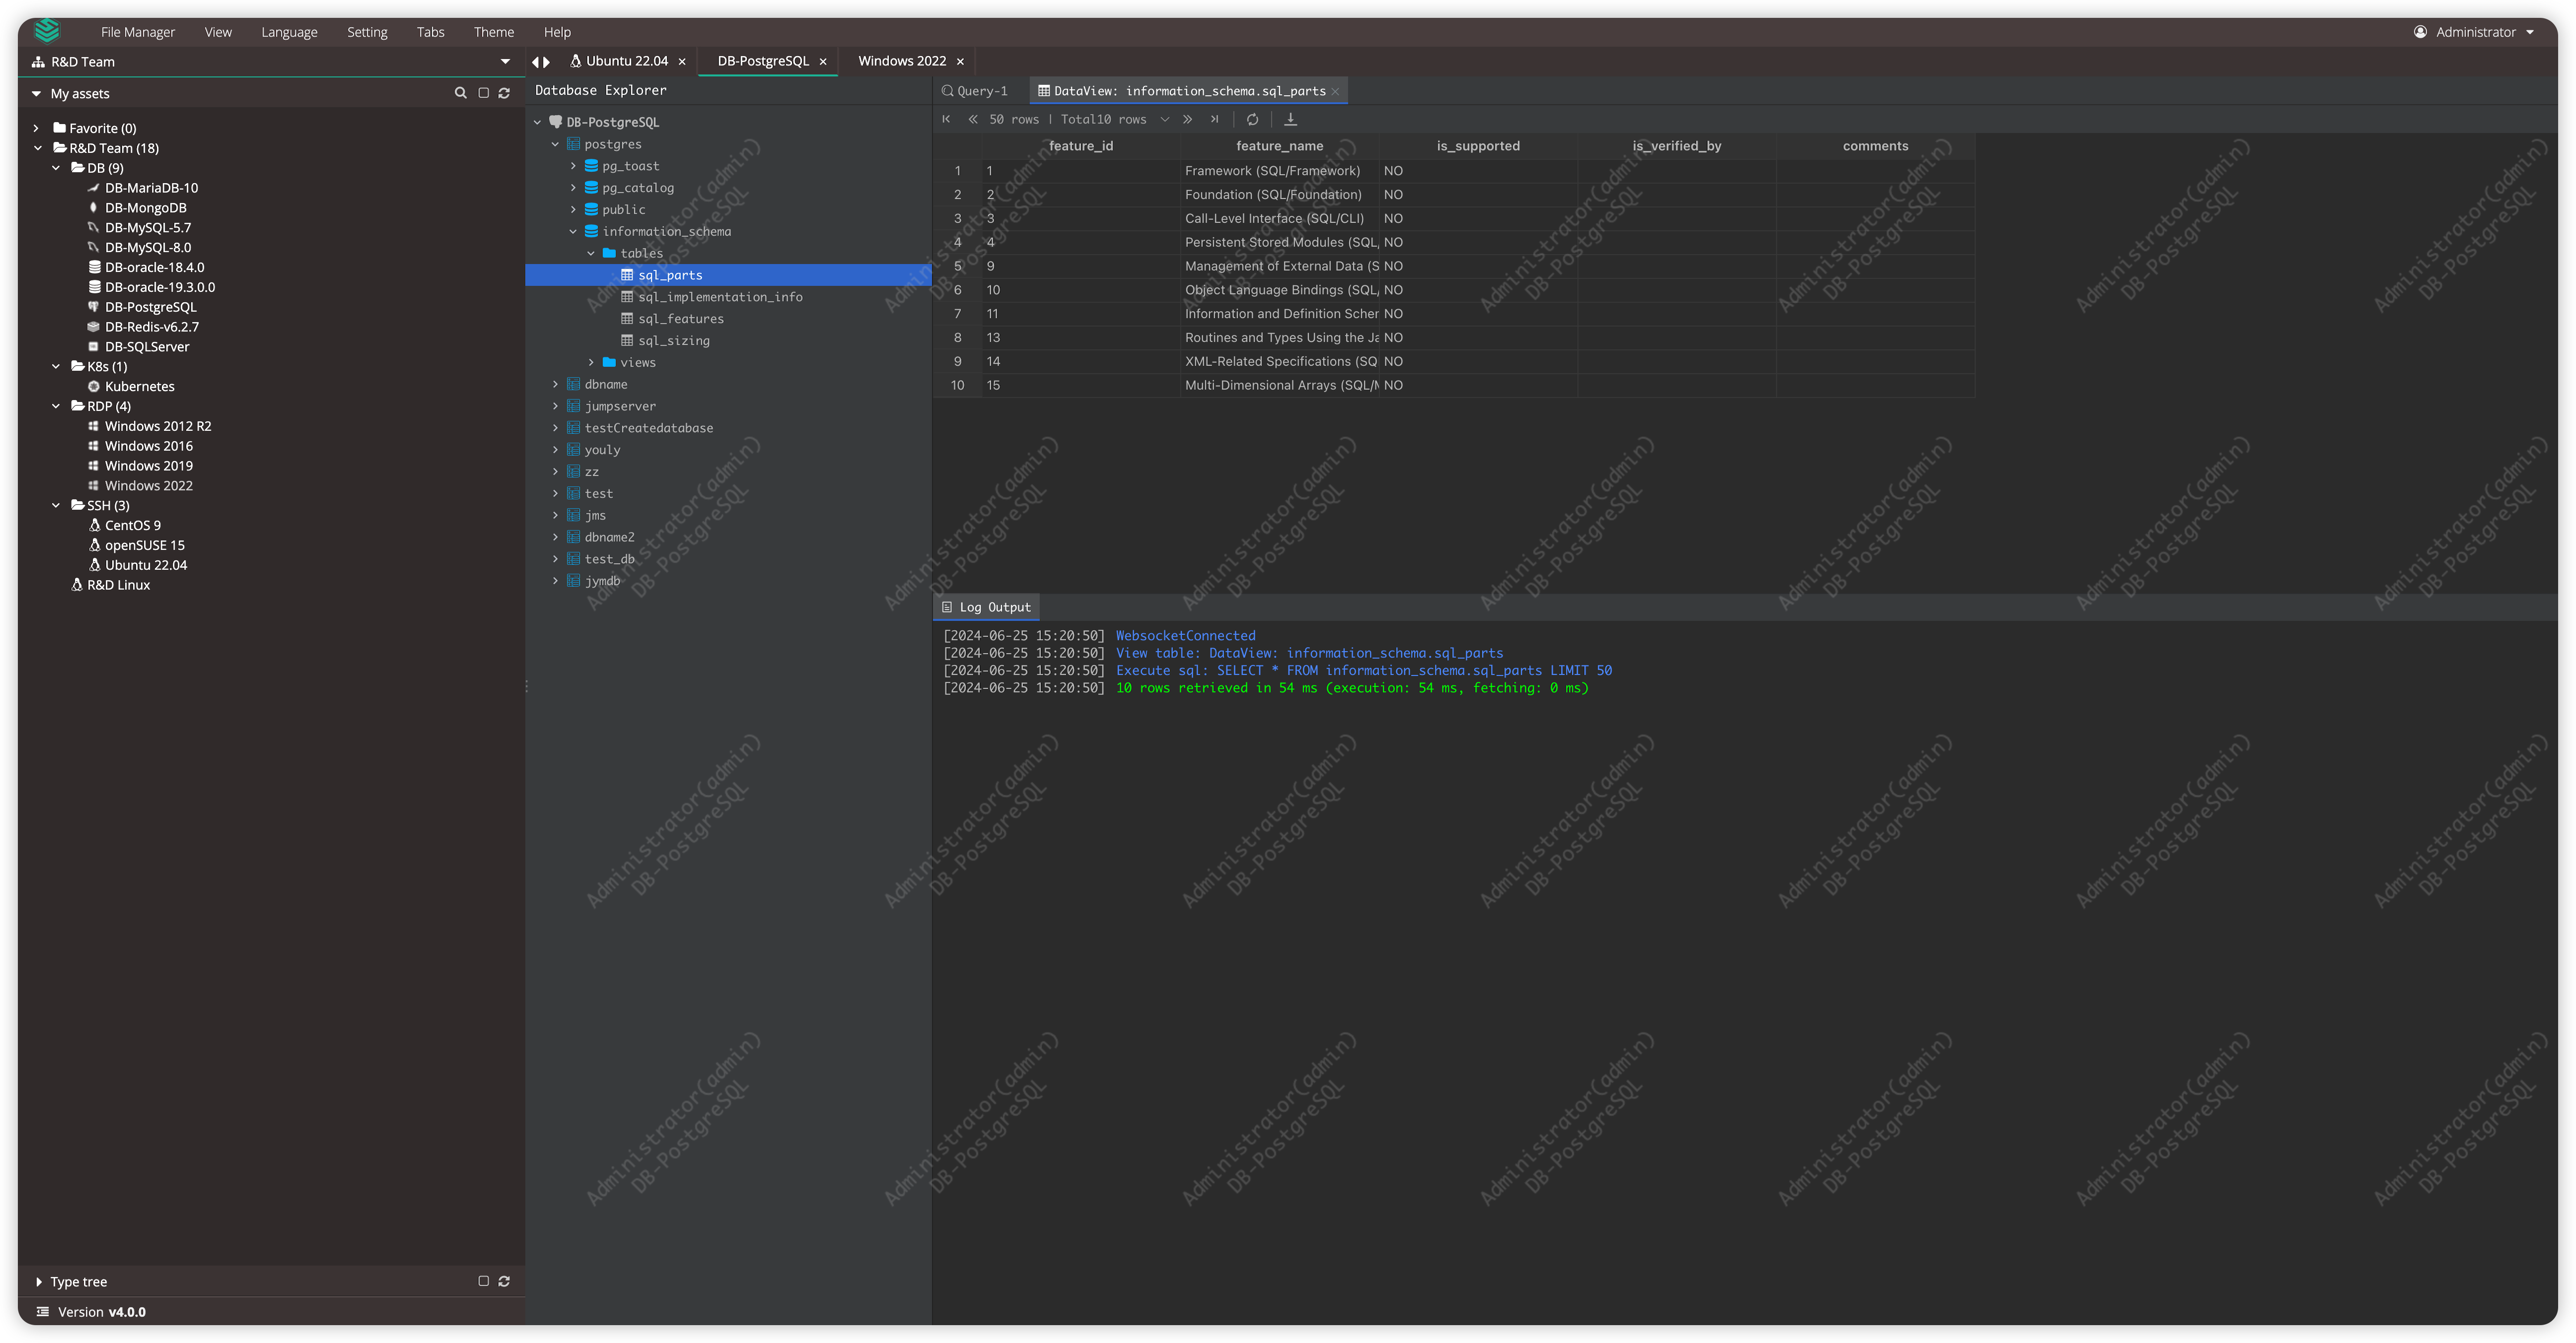The image size is (2576, 1343).
Task: Open the DB-MariaDB-10 asset
Action: click(151, 188)
